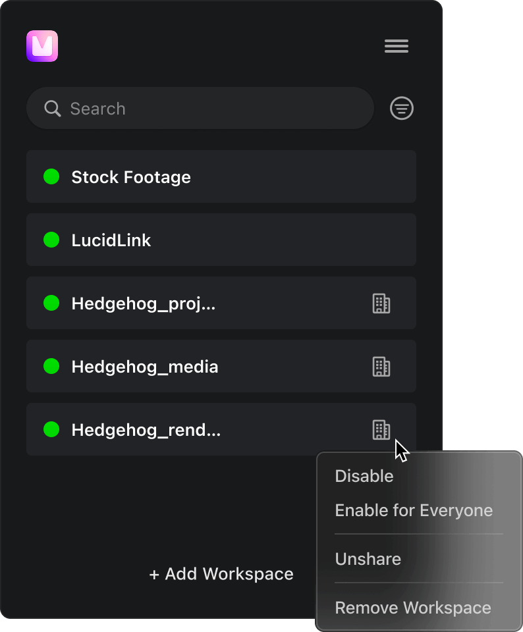Choose Disable from context menu
The width and height of the screenshot is (523, 632).
364,476
